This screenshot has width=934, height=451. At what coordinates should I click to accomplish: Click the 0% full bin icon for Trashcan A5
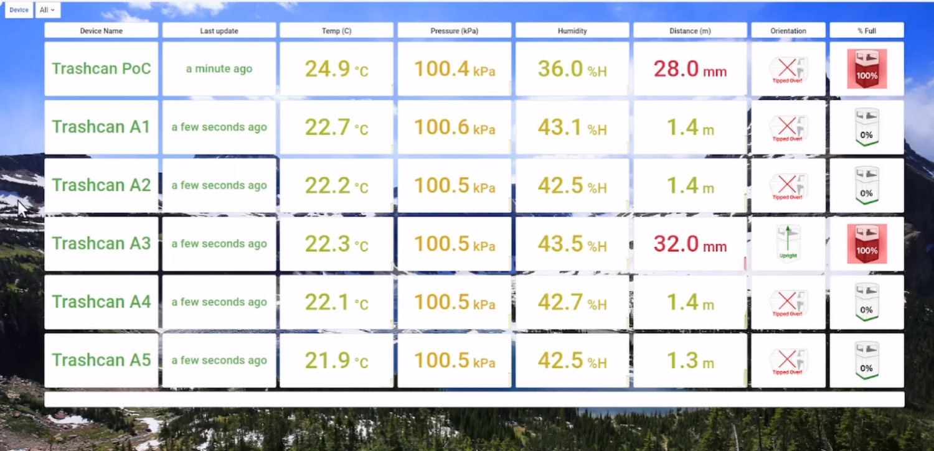[x=867, y=361]
